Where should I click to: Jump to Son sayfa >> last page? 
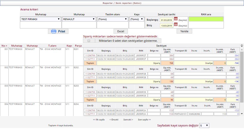tap(144, 120)
